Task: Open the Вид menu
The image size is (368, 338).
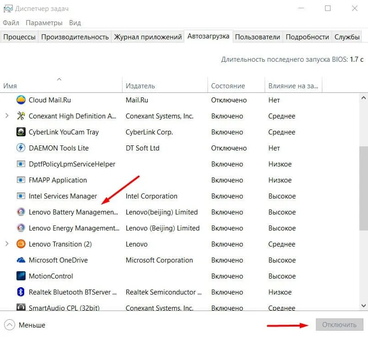Action: (75, 23)
